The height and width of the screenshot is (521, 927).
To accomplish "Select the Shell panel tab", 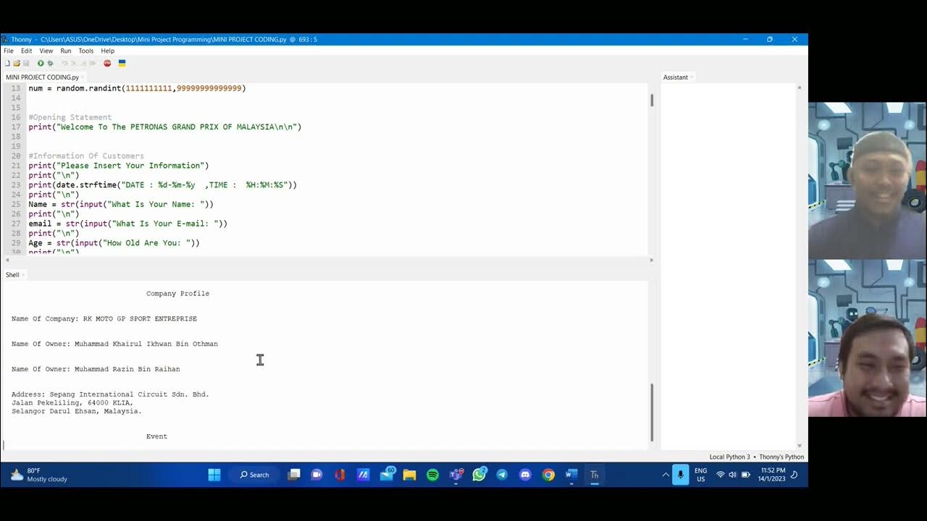I will [x=12, y=275].
